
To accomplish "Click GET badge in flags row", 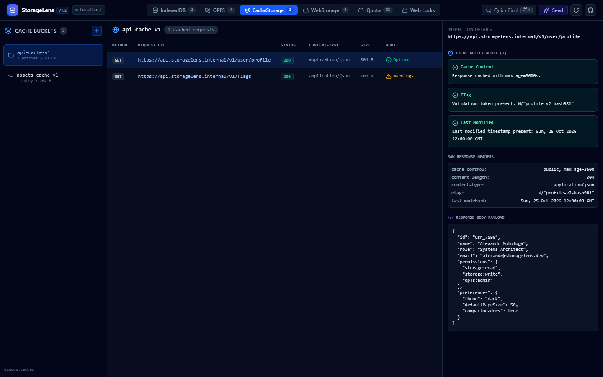I will 118,77.
